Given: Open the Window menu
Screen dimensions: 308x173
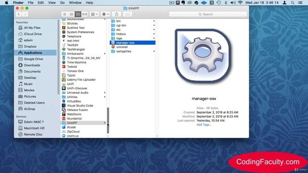Looking at the screenshot, I should tap(75, 2).
